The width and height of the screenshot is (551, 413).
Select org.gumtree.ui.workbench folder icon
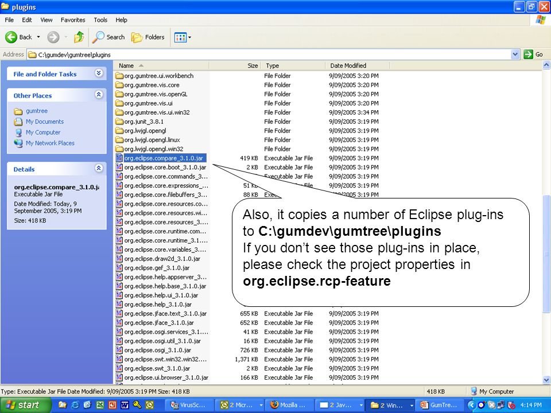pos(119,76)
